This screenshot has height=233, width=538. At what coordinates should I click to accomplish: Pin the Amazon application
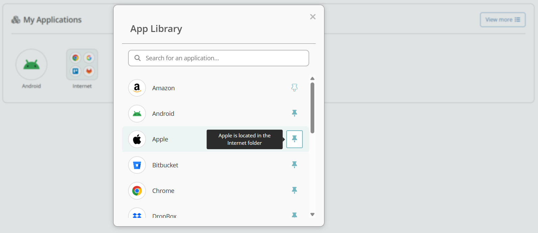294,88
